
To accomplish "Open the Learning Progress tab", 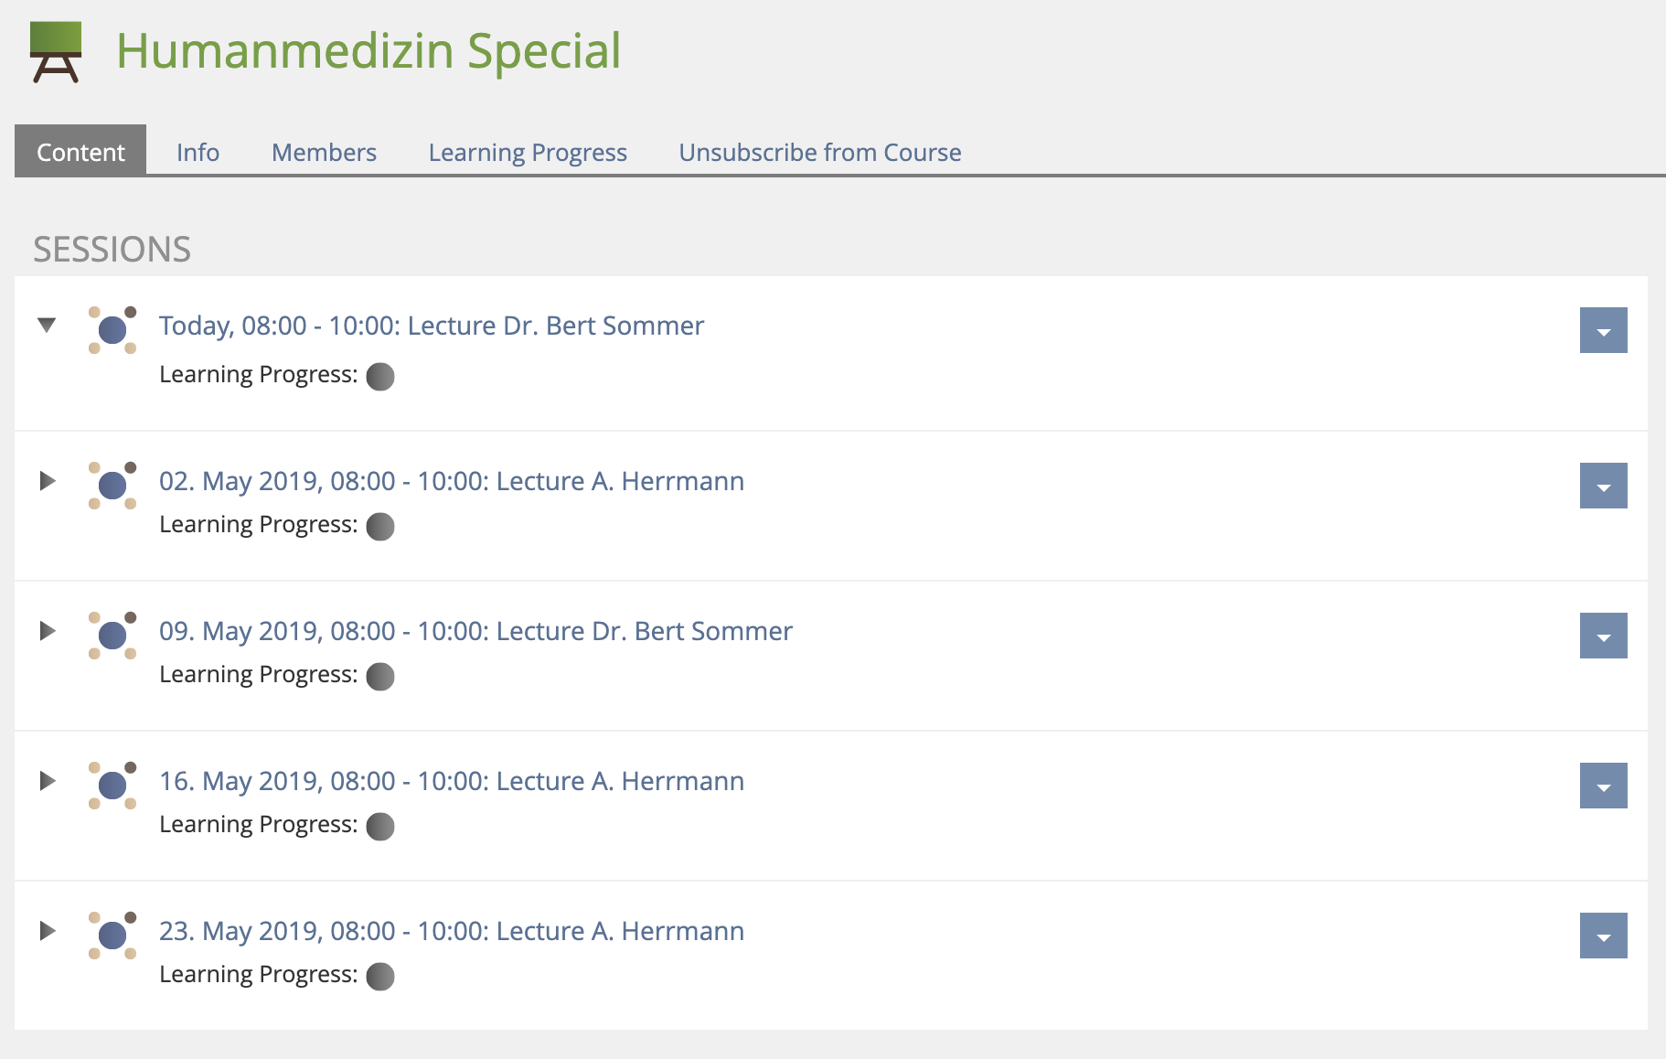I will 528,152.
